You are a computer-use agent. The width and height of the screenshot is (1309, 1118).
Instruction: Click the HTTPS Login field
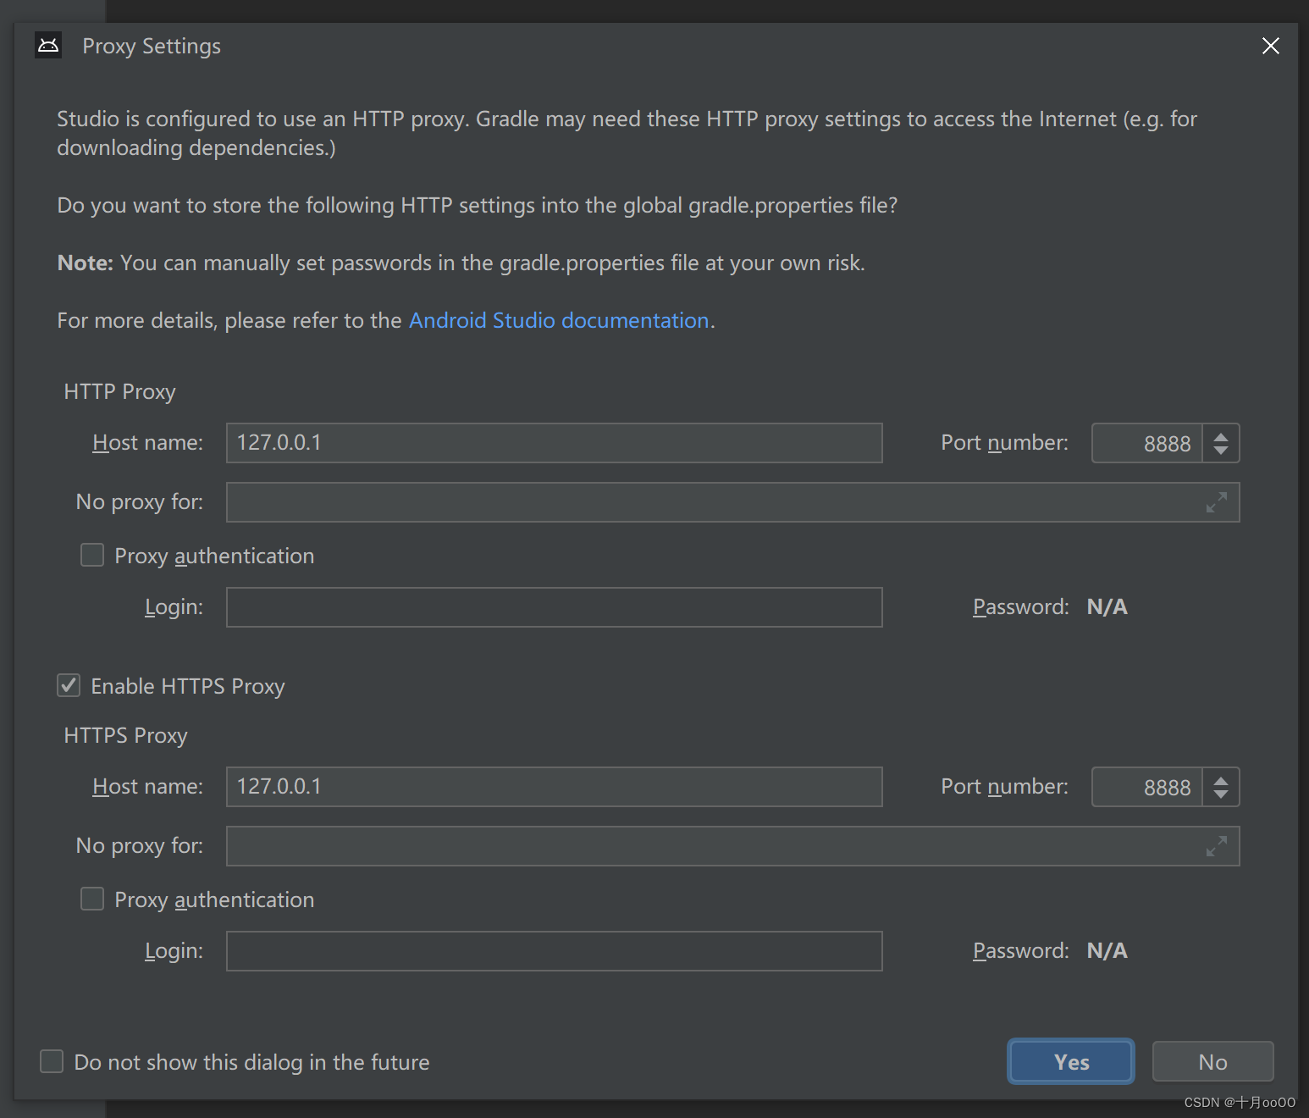[554, 950]
